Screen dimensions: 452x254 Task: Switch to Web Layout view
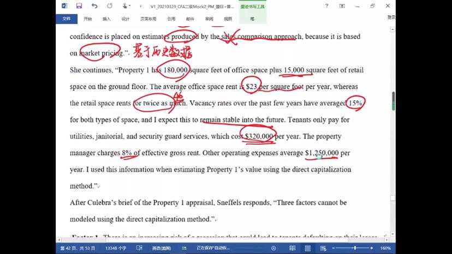tap(324, 248)
